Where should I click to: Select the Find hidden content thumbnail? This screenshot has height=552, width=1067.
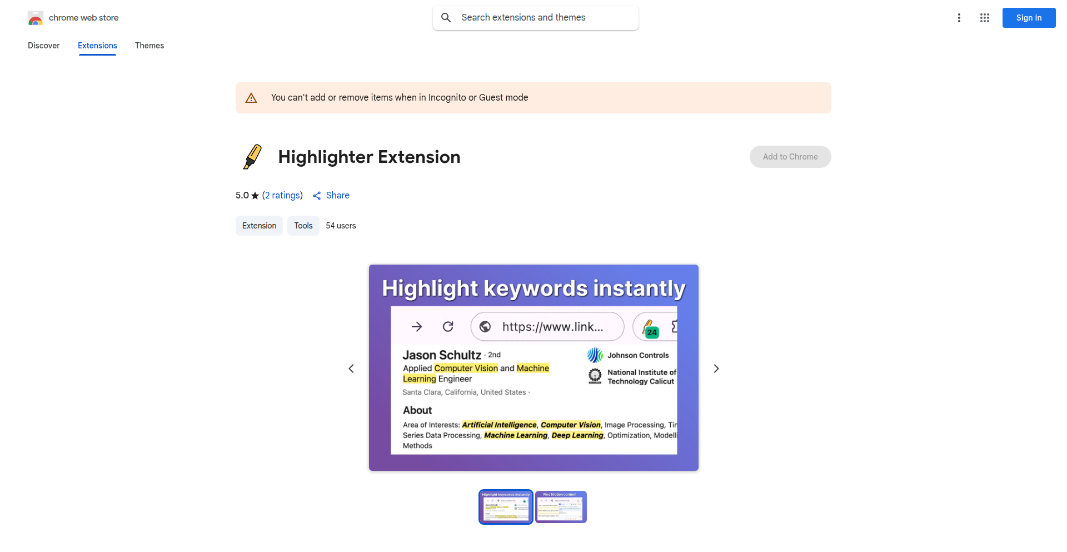561,507
